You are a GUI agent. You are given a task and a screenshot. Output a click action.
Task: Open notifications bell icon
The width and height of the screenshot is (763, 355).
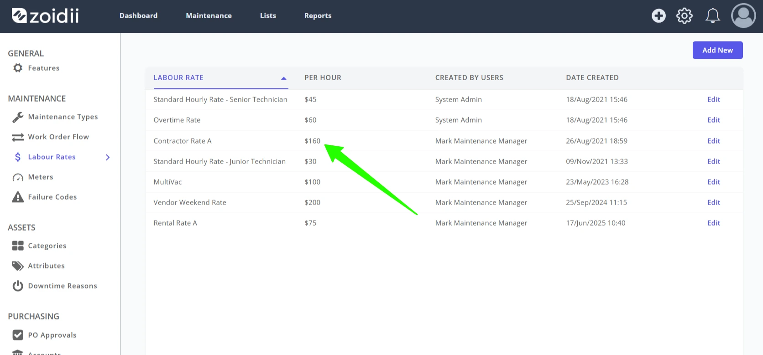[713, 16]
